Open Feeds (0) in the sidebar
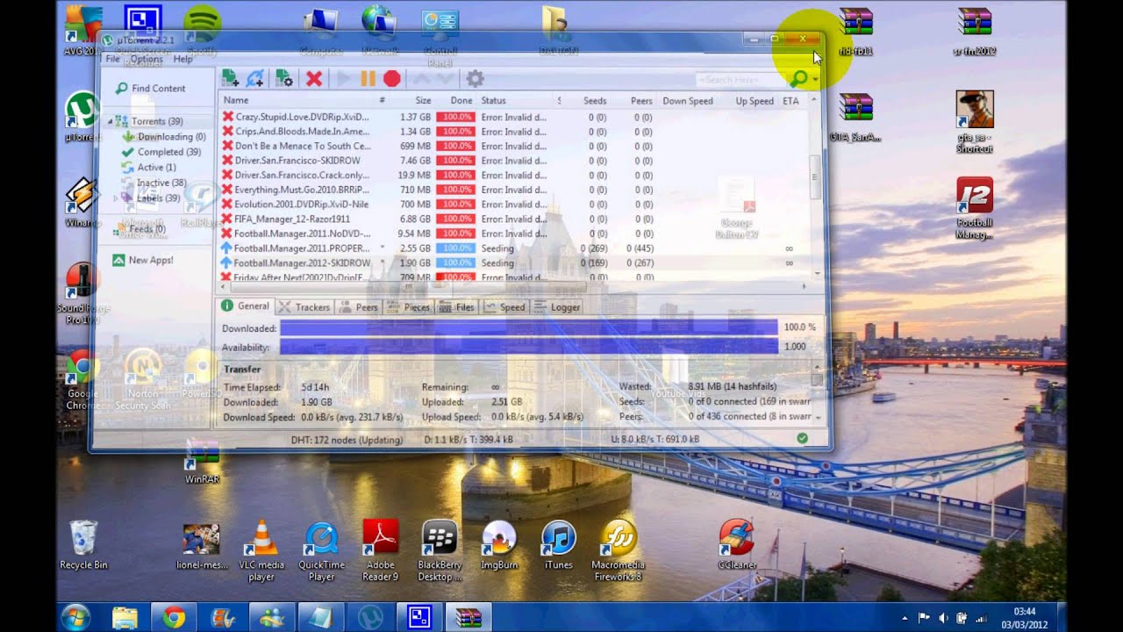This screenshot has height=632, width=1123. click(x=139, y=229)
